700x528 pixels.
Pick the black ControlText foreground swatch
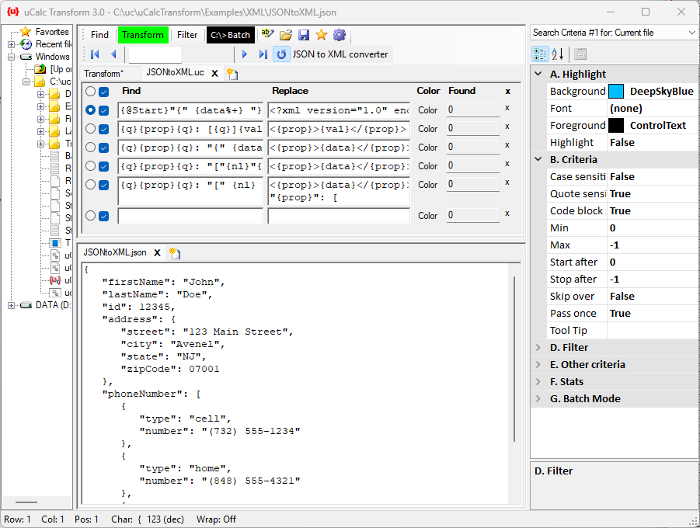tap(616, 126)
